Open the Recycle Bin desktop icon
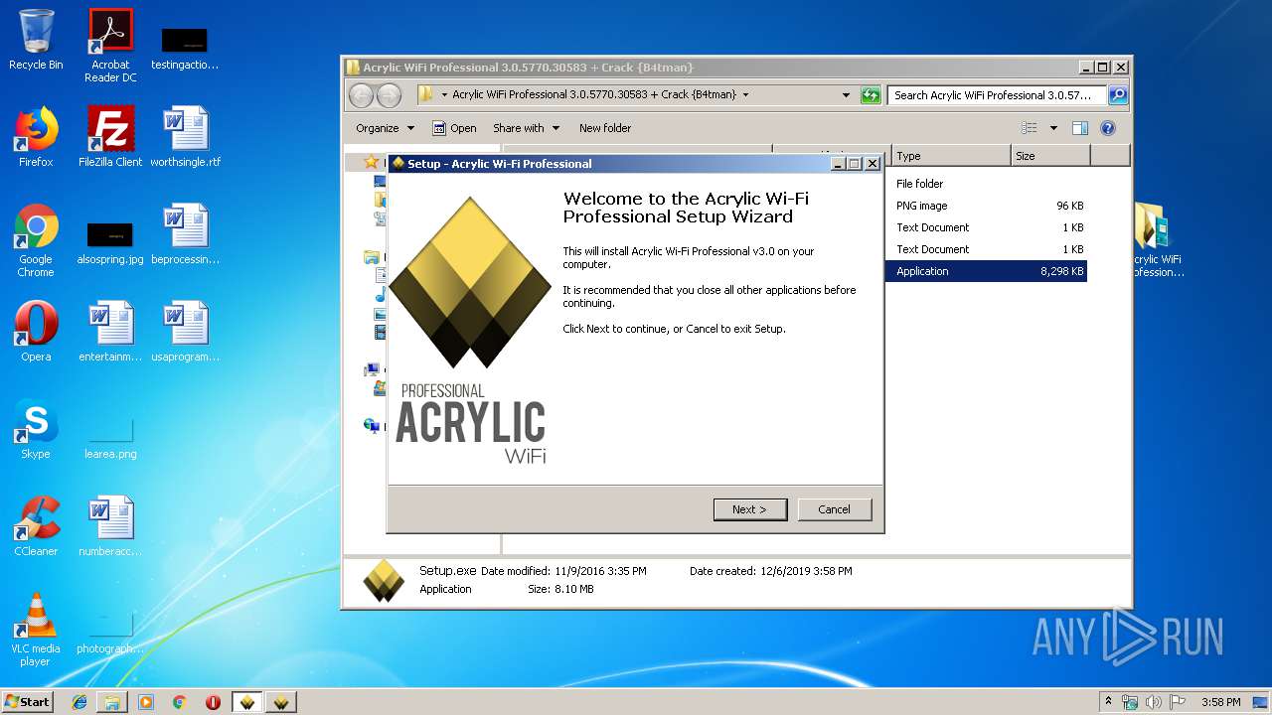 [36, 41]
